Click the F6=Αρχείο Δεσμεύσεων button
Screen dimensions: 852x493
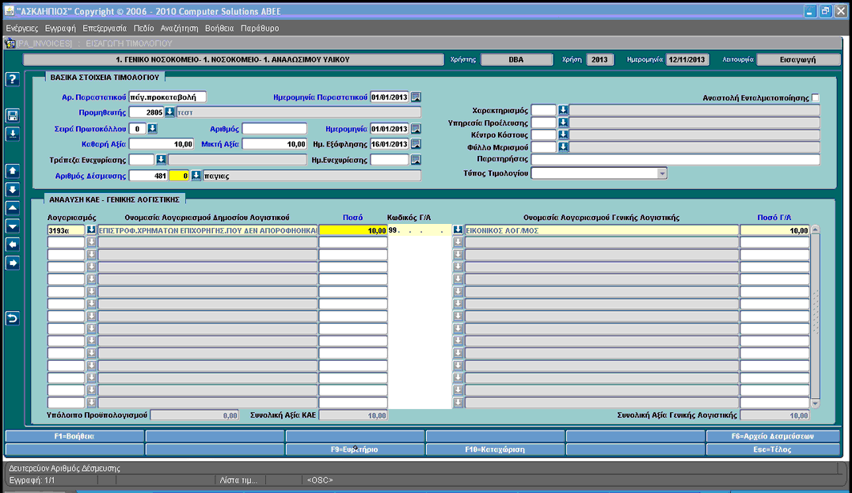(x=773, y=436)
